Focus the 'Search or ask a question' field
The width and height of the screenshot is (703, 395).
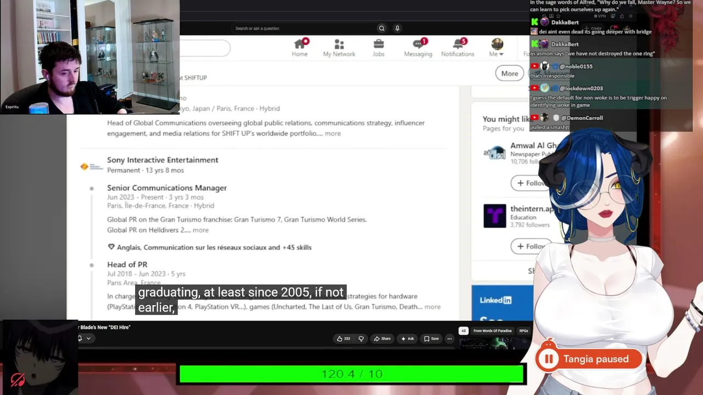coord(305,29)
